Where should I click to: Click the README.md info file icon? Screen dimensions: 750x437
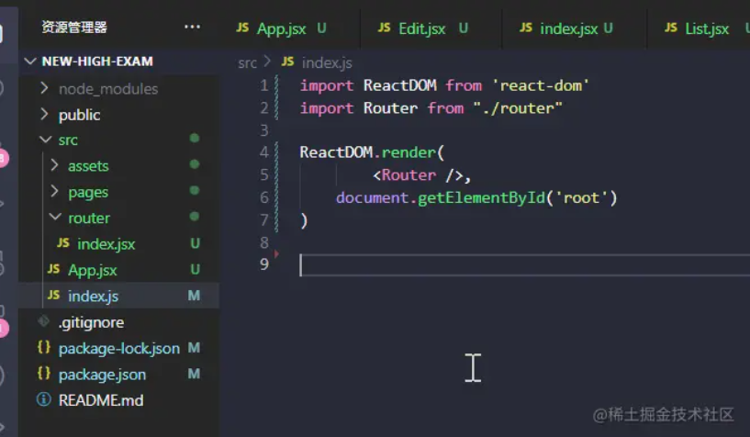click(x=43, y=400)
